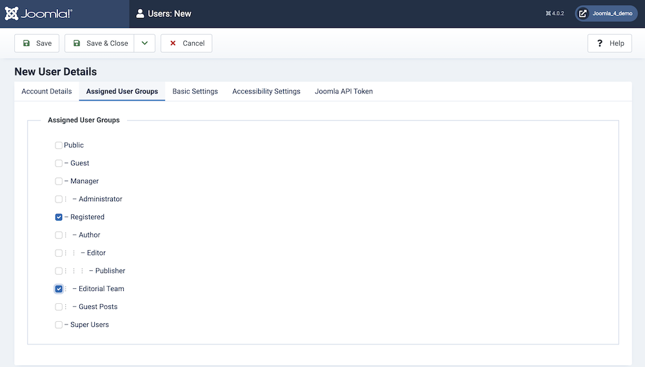The image size is (645, 367).
Task: Click the Joomla version 4.0.2 indicator
Action: tap(555, 14)
